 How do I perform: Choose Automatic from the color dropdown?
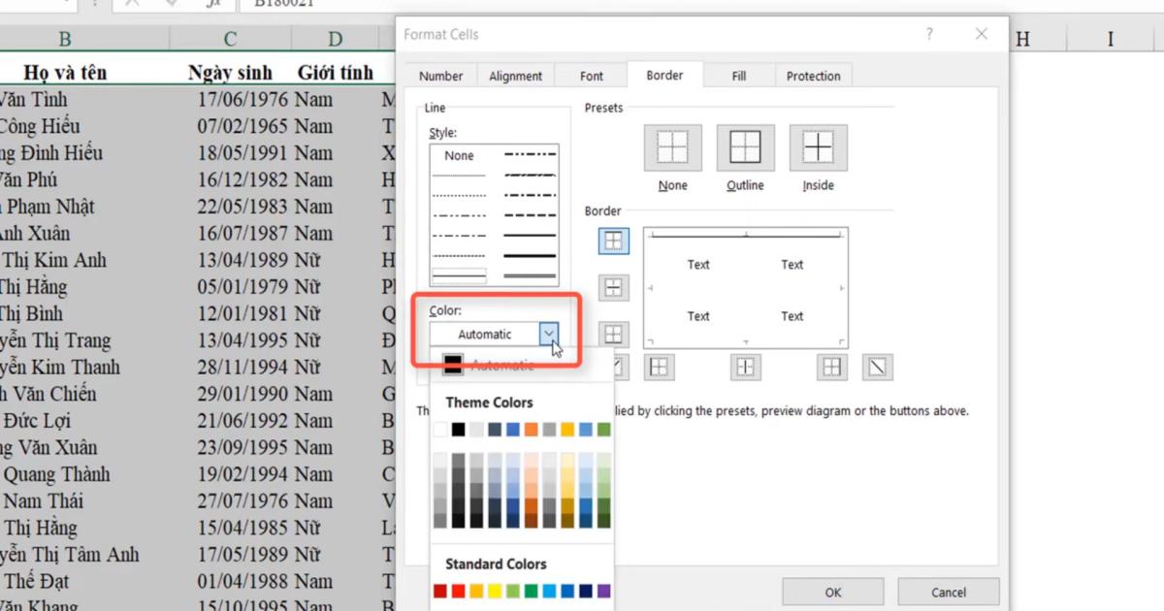(495, 364)
